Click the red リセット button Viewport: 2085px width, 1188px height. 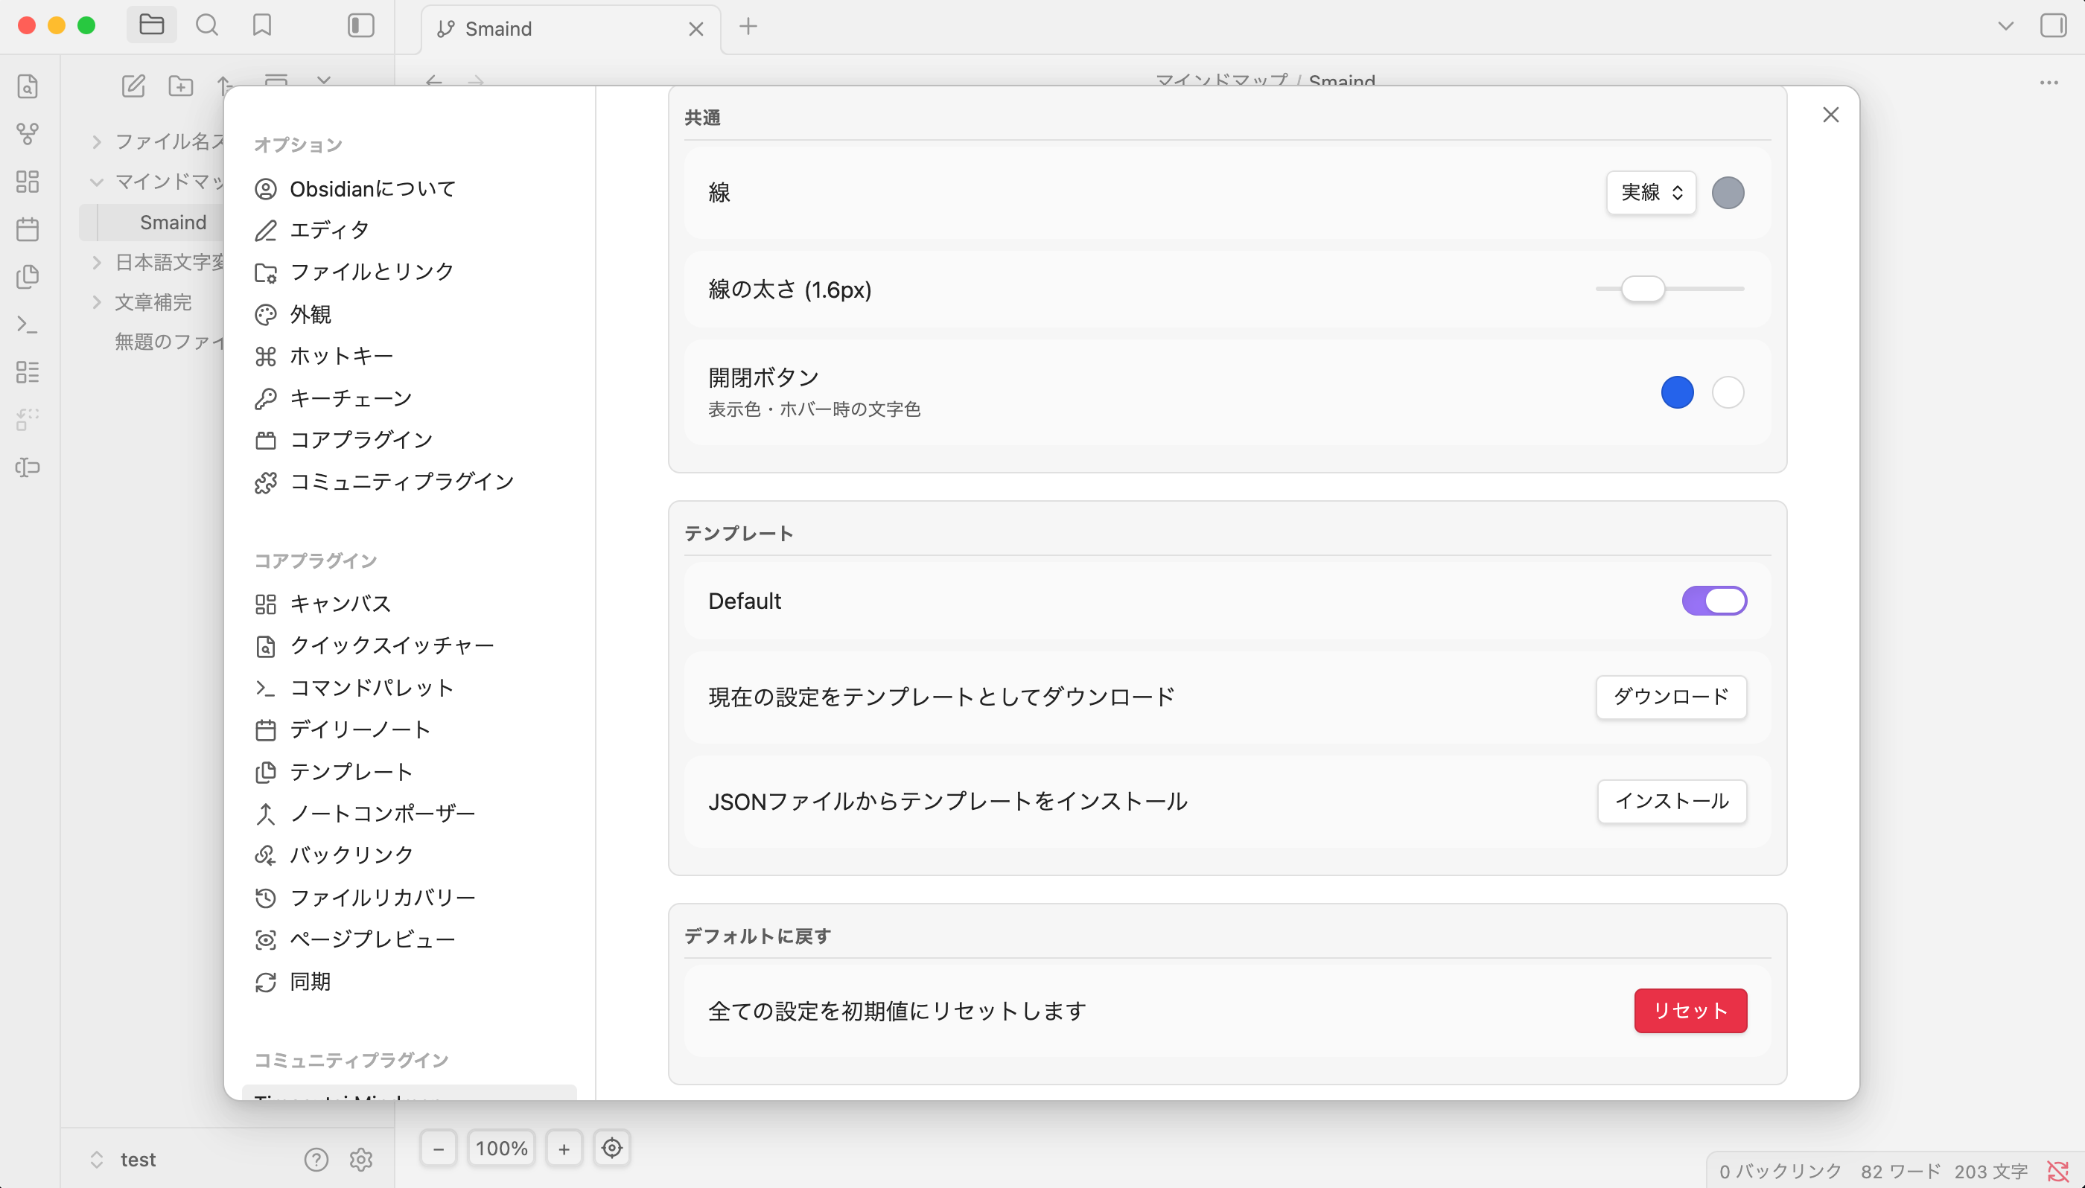pyautogui.click(x=1690, y=1011)
